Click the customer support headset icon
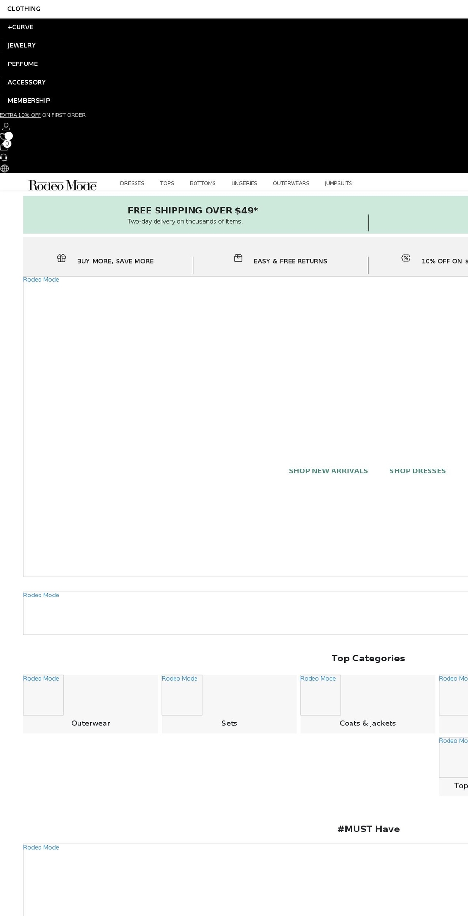Image resolution: width=468 pixels, height=916 pixels. click(x=4, y=157)
